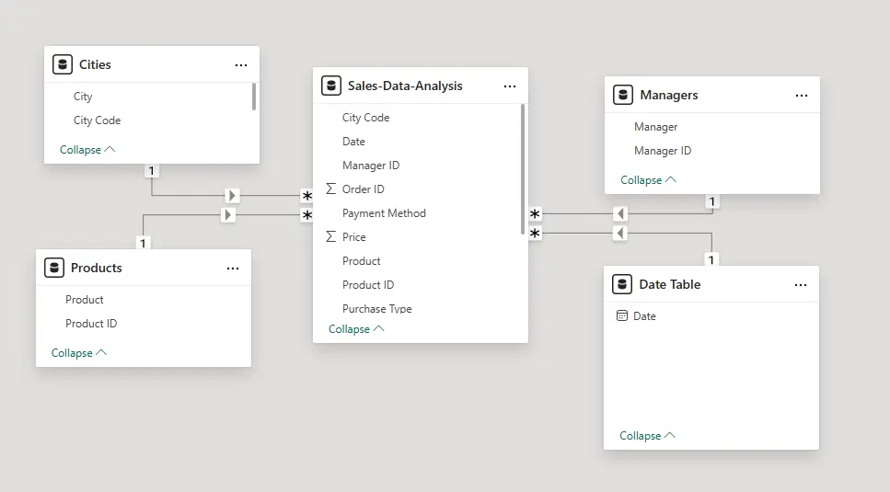Click the Date Table database icon
Viewport: 890px width, 492px height.
click(x=622, y=284)
